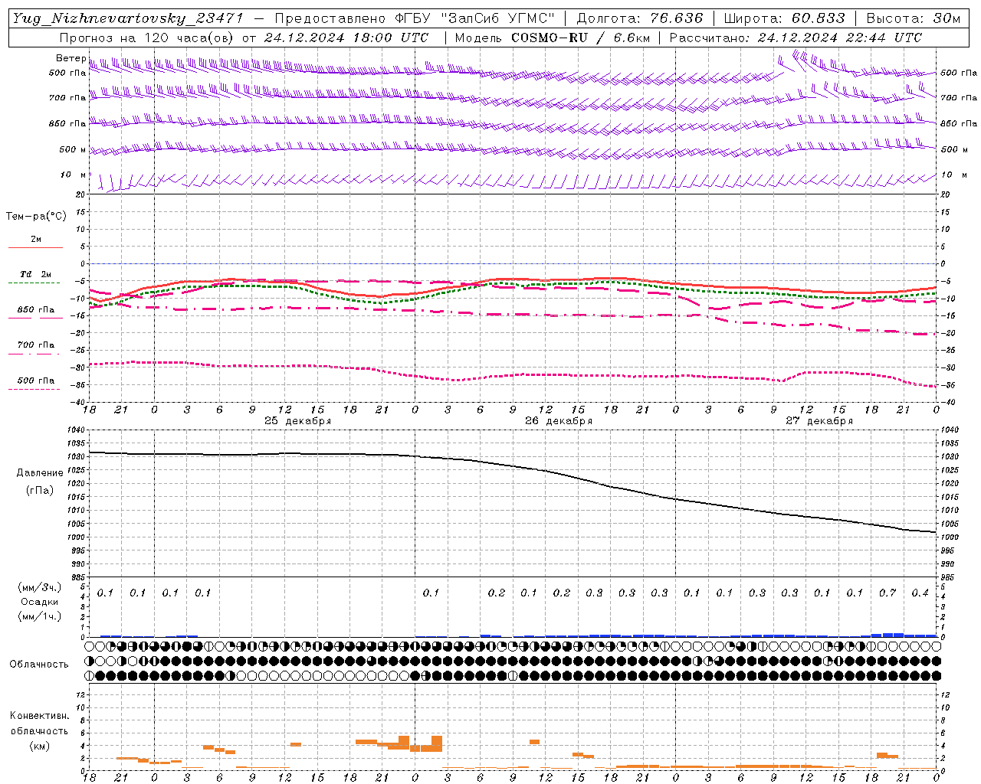Click the 'Конвективн.' convective panel label
This screenshot has width=981, height=784.
tap(40, 716)
